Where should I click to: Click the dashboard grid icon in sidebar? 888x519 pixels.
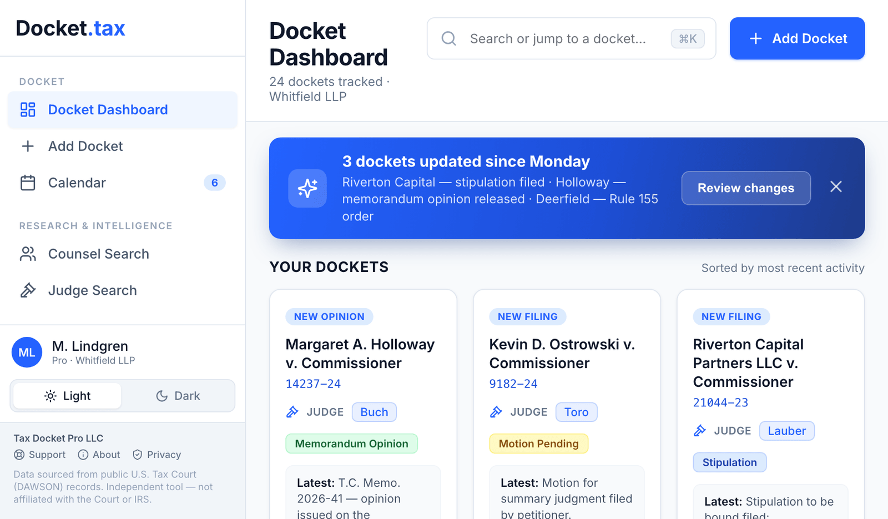pyautogui.click(x=28, y=110)
